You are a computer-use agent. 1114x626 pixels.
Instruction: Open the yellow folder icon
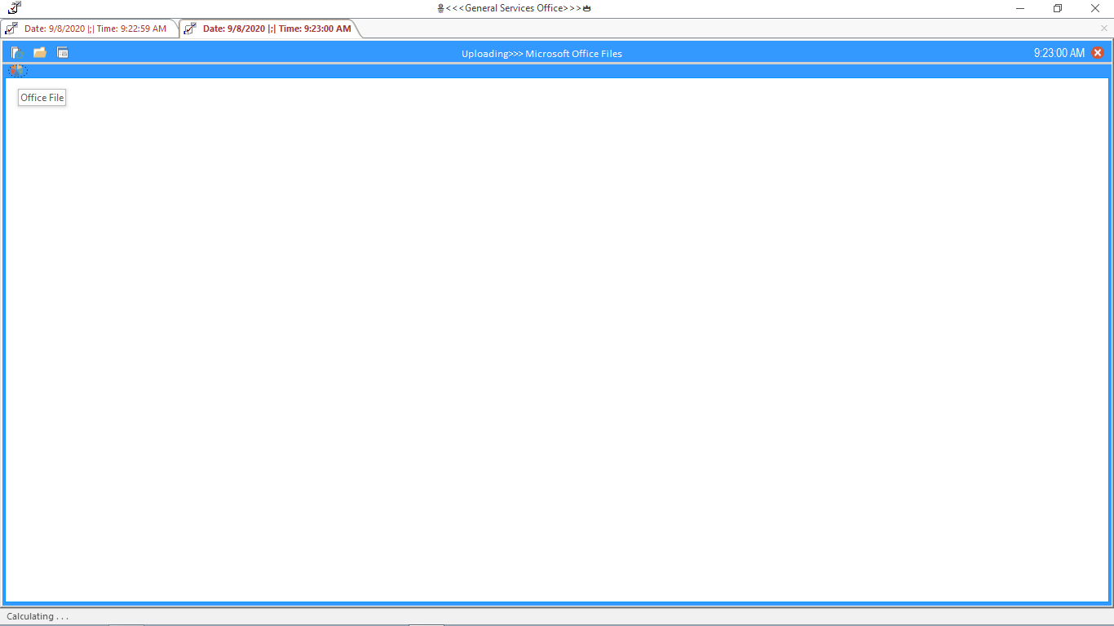(x=39, y=53)
